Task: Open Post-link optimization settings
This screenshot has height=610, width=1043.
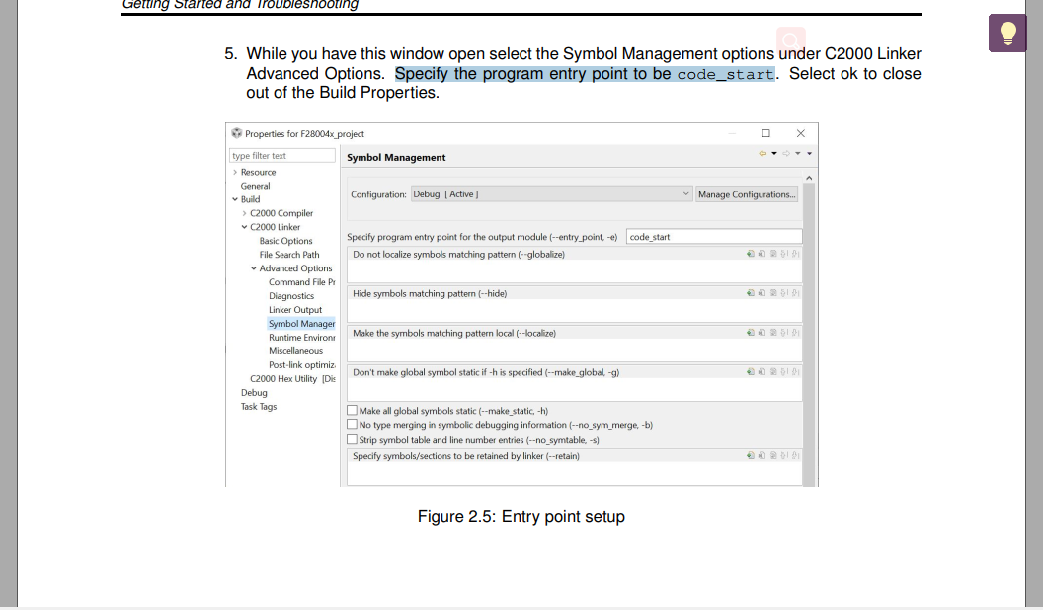Action: point(302,365)
